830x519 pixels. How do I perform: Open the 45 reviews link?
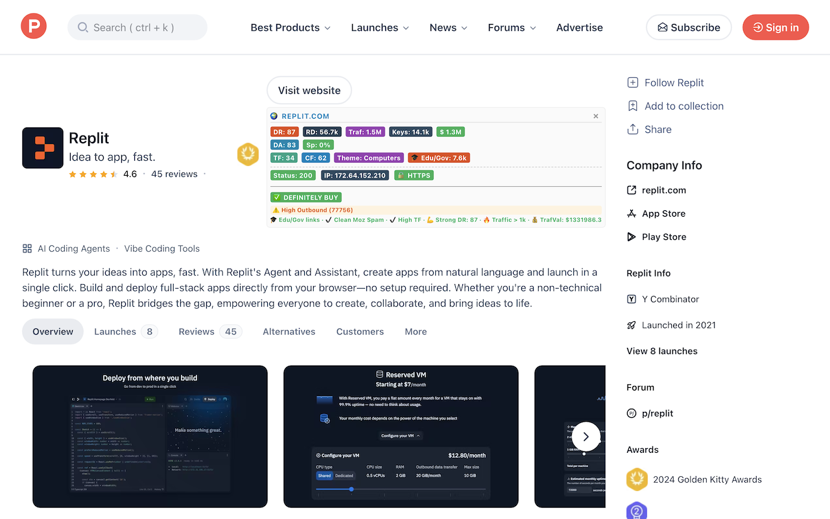tap(174, 174)
